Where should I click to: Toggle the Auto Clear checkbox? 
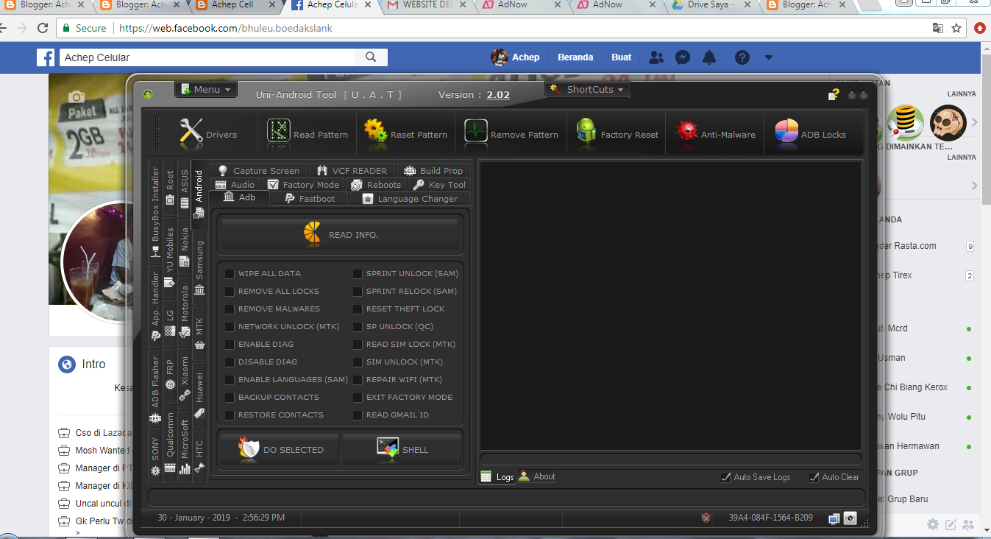[814, 477]
